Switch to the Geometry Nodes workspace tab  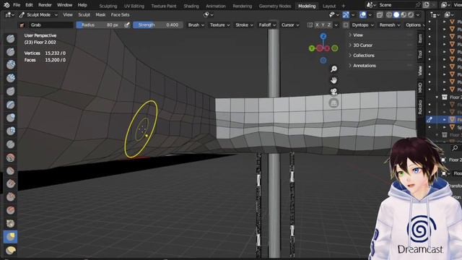tap(275, 6)
